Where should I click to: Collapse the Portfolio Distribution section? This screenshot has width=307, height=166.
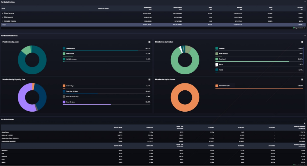(305, 35)
